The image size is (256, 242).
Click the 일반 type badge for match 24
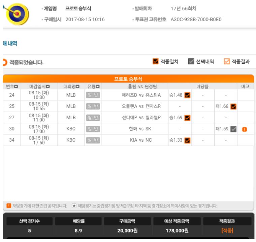coord(93,95)
